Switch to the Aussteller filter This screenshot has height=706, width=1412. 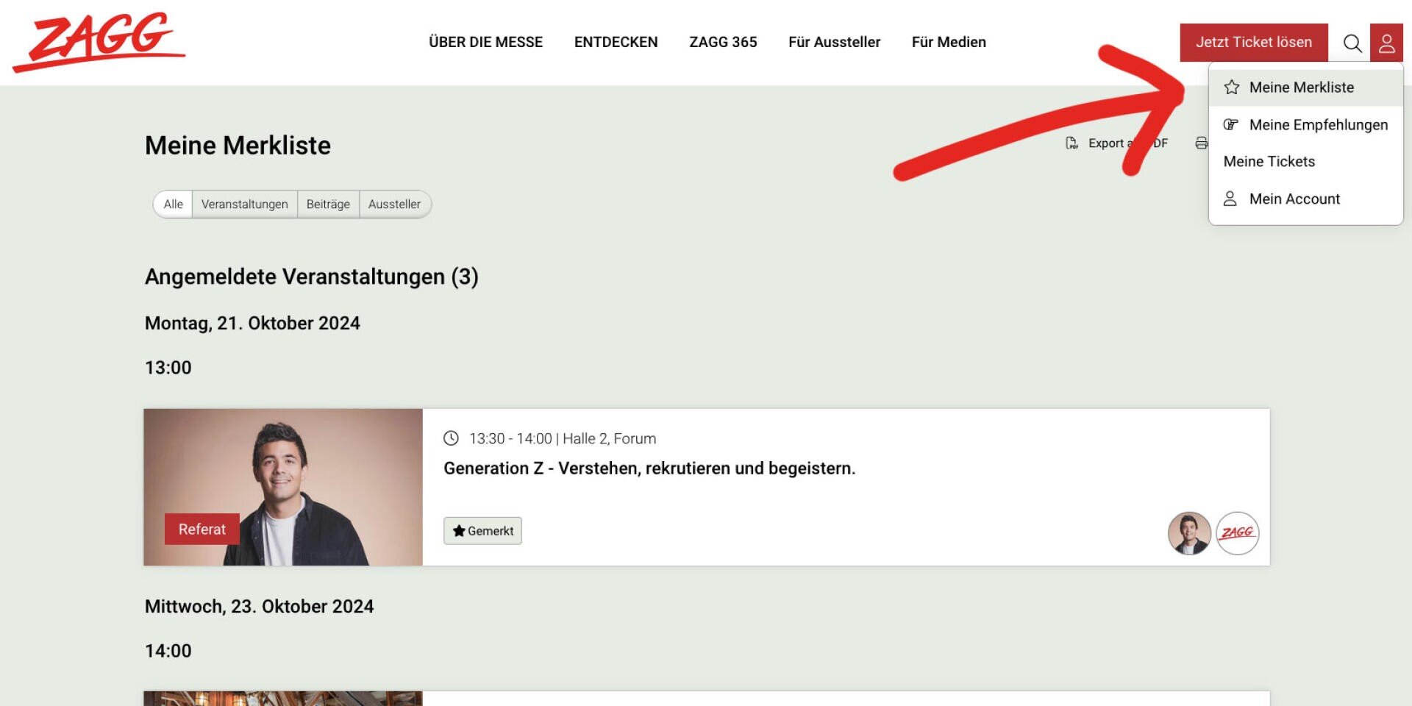coord(394,204)
